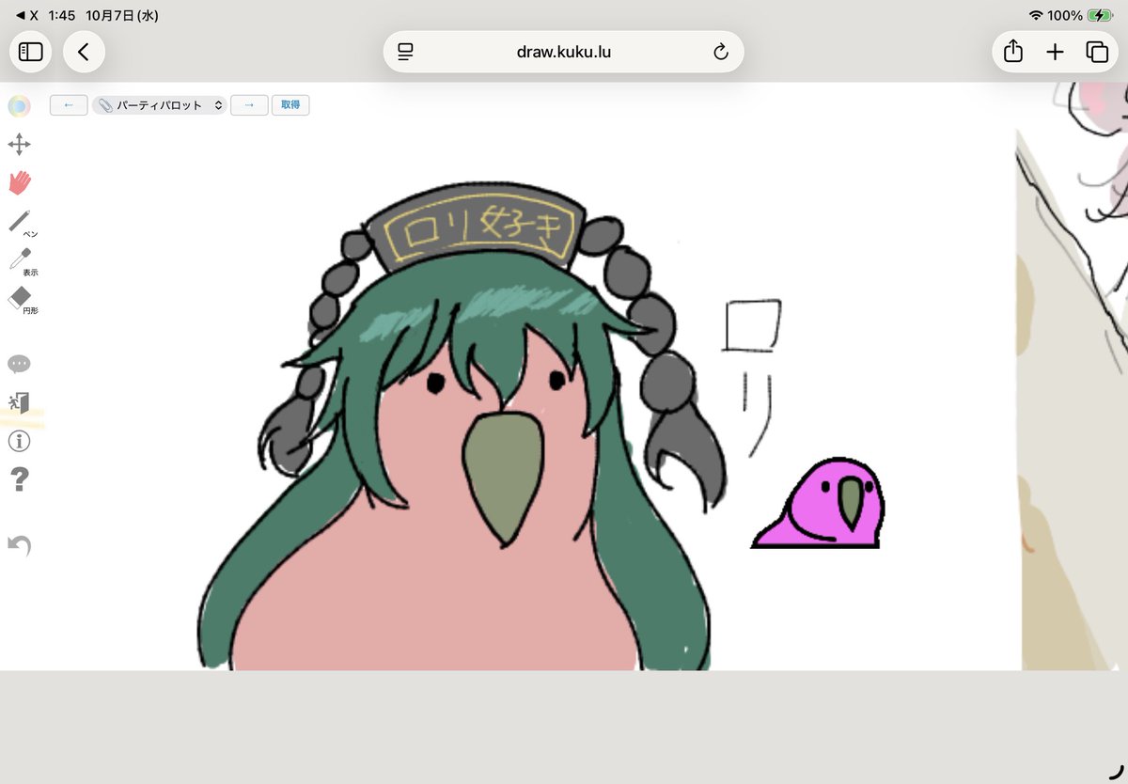Viewport: 1128px width, 784px height.
Task: Open the info circle icon
Action: tap(19, 441)
